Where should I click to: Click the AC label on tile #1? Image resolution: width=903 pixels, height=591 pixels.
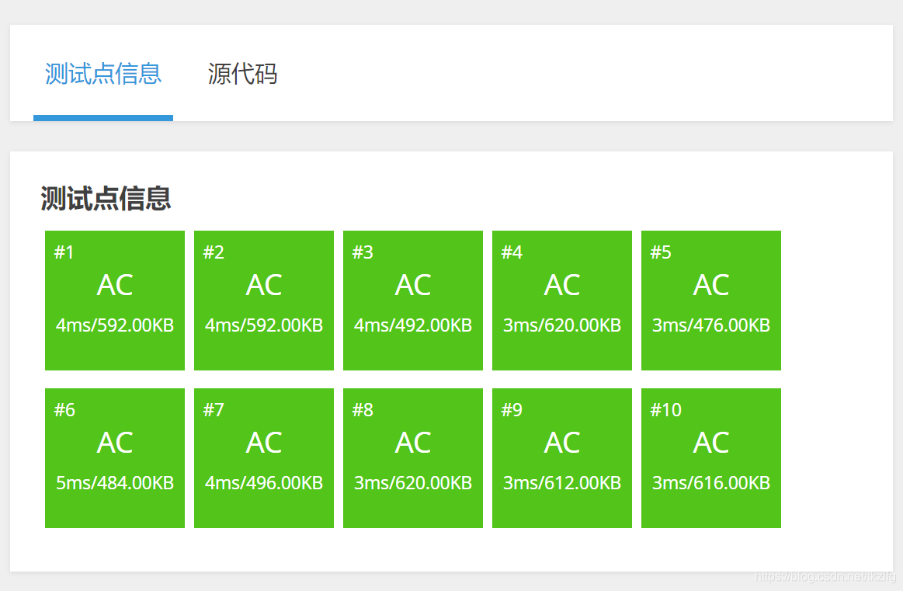tap(114, 285)
